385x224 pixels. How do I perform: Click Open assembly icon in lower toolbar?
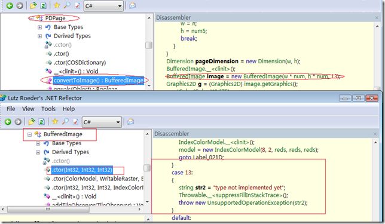32,122
